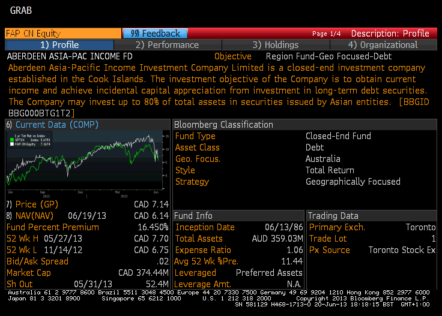
Task: Click the '06/19/13' NAV date
Action: tap(87, 215)
